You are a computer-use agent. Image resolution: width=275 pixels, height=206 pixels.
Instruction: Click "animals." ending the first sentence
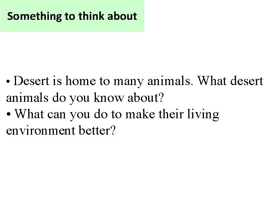tap(170, 80)
